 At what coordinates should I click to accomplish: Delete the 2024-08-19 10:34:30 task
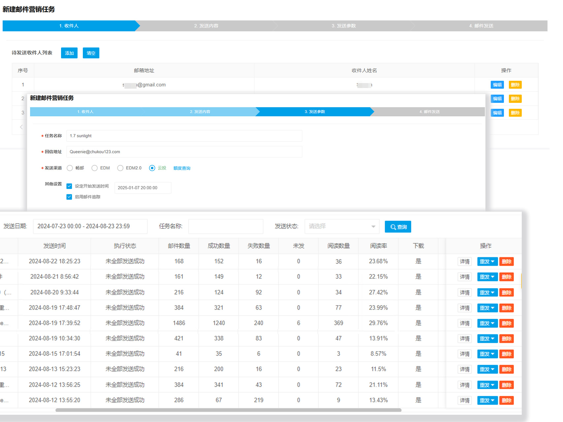pyautogui.click(x=507, y=339)
